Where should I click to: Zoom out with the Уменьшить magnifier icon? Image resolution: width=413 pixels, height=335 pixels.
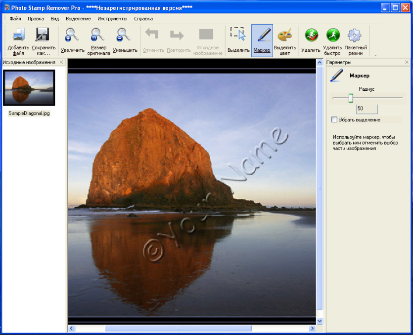(123, 35)
